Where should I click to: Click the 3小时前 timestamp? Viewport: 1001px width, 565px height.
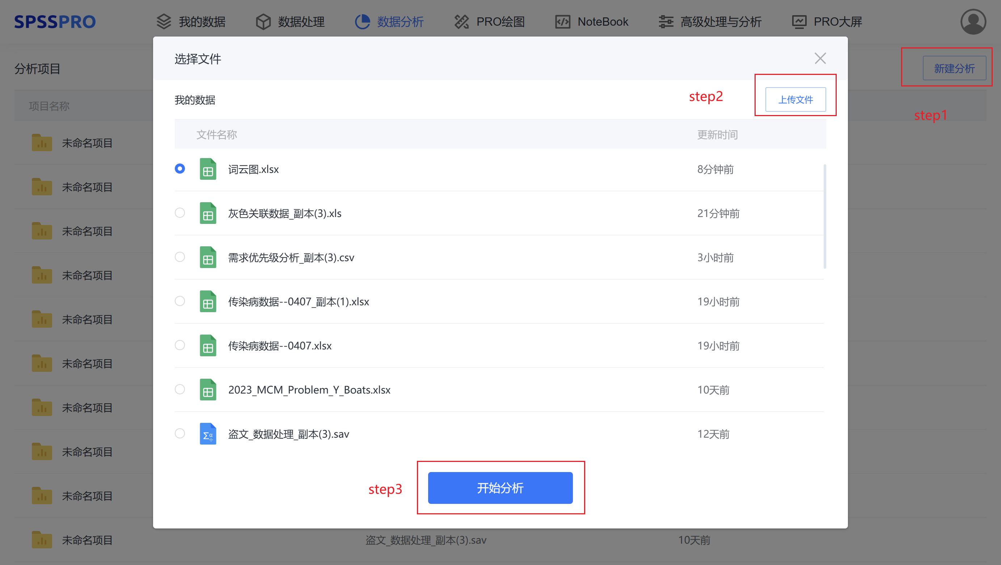tap(715, 258)
